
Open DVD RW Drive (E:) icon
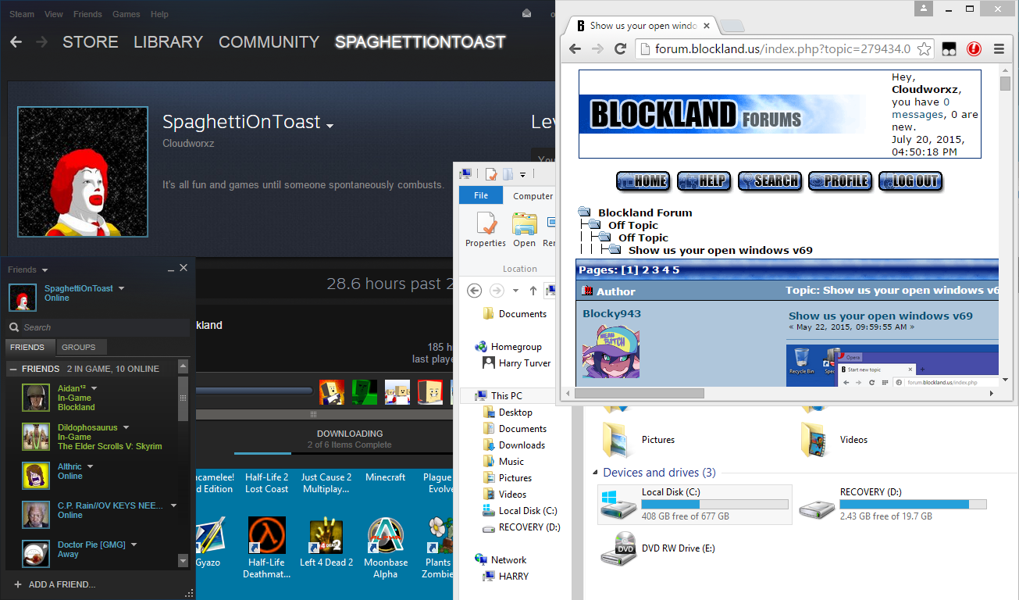tap(618, 548)
